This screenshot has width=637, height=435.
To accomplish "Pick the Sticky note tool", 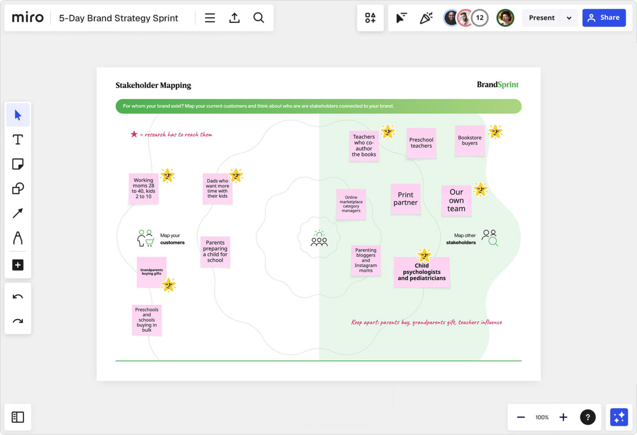I will coord(18,164).
